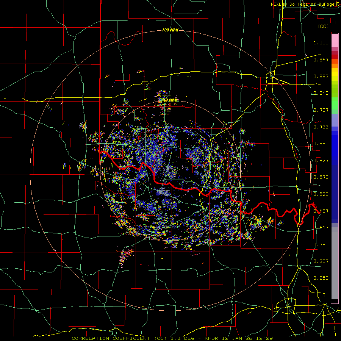Click the gray radar site marker at center
The height and width of the screenshot is (341, 341).
(x=170, y=170)
